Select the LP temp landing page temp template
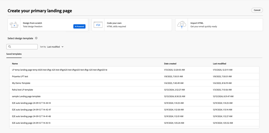Image resolution: width=269 pixels, height=133 pixels. click(134, 70)
